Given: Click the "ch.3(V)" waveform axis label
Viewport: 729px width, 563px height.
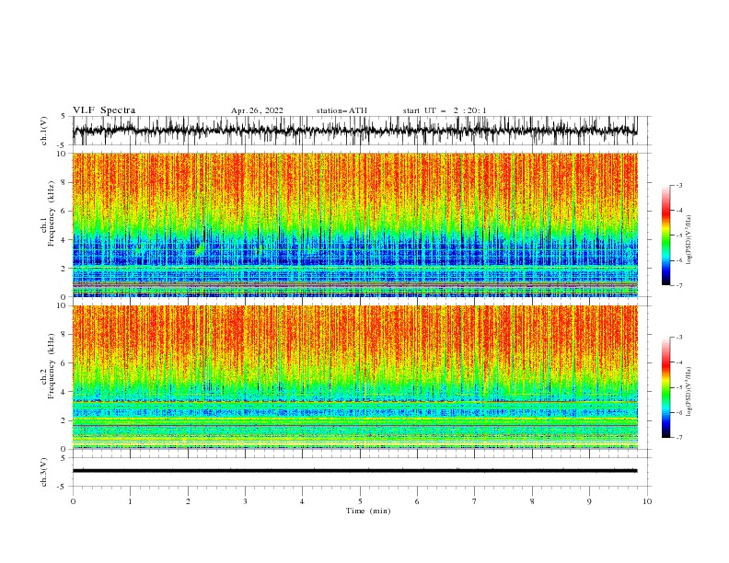Looking at the screenshot, I should tap(44, 472).
